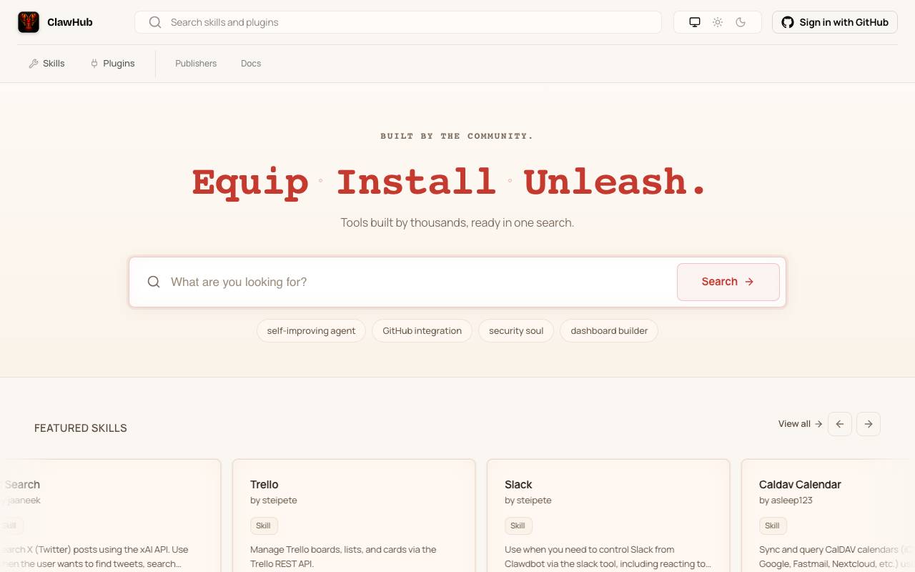Open the Docs link
This screenshot has width=915, height=572.
click(251, 64)
